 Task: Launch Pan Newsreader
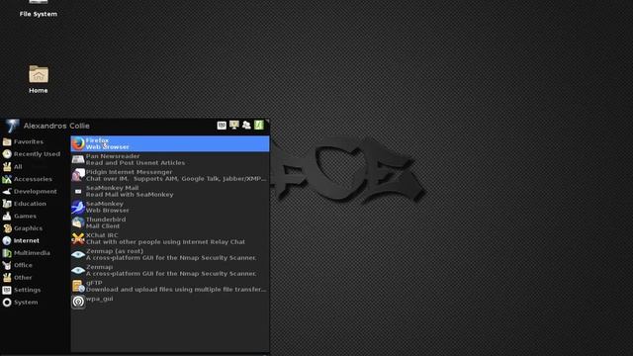click(170, 159)
